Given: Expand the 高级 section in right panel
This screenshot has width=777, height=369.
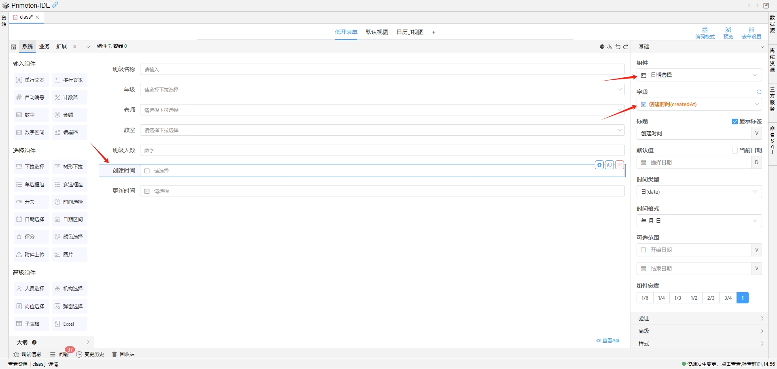Looking at the screenshot, I should pyautogui.click(x=699, y=331).
